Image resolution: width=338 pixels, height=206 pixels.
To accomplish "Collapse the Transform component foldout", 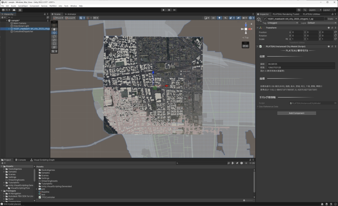I will [257, 28].
